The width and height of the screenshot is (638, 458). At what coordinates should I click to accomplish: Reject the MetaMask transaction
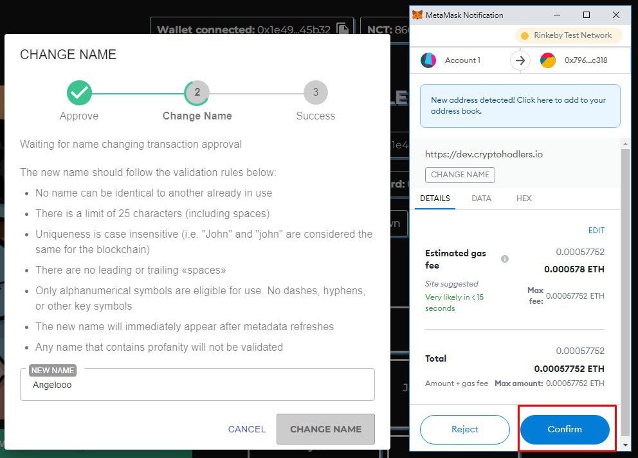(464, 429)
